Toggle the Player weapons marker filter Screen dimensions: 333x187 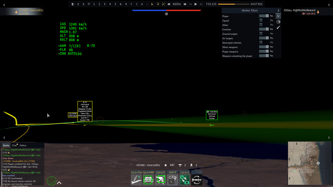[264, 51]
